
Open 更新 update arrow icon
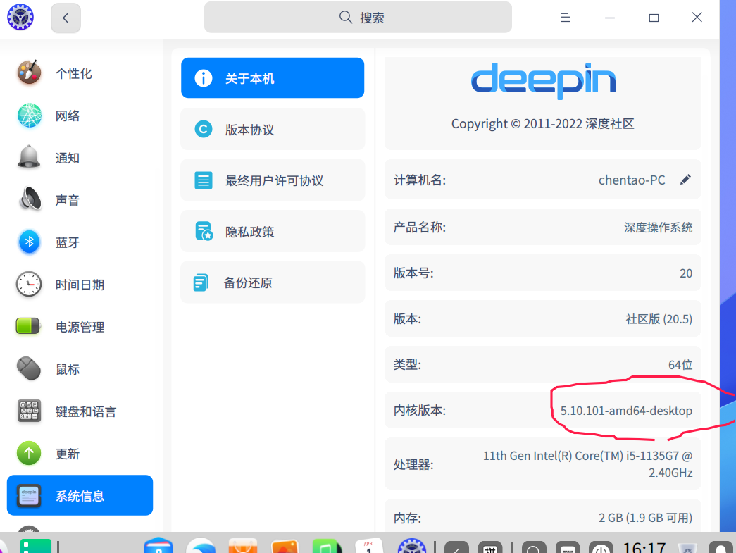pyautogui.click(x=29, y=453)
